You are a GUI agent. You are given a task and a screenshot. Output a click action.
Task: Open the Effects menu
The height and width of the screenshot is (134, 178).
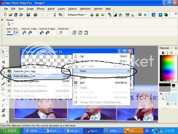[x=40, y=9]
